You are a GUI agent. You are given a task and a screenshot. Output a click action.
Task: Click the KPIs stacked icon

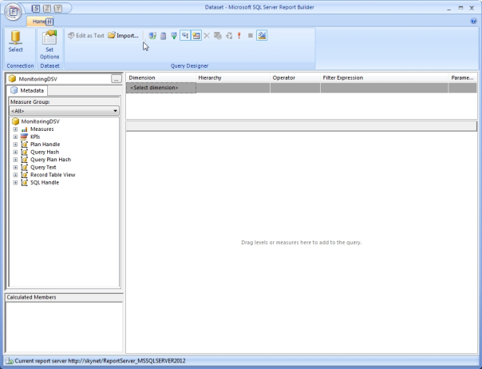(x=24, y=137)
